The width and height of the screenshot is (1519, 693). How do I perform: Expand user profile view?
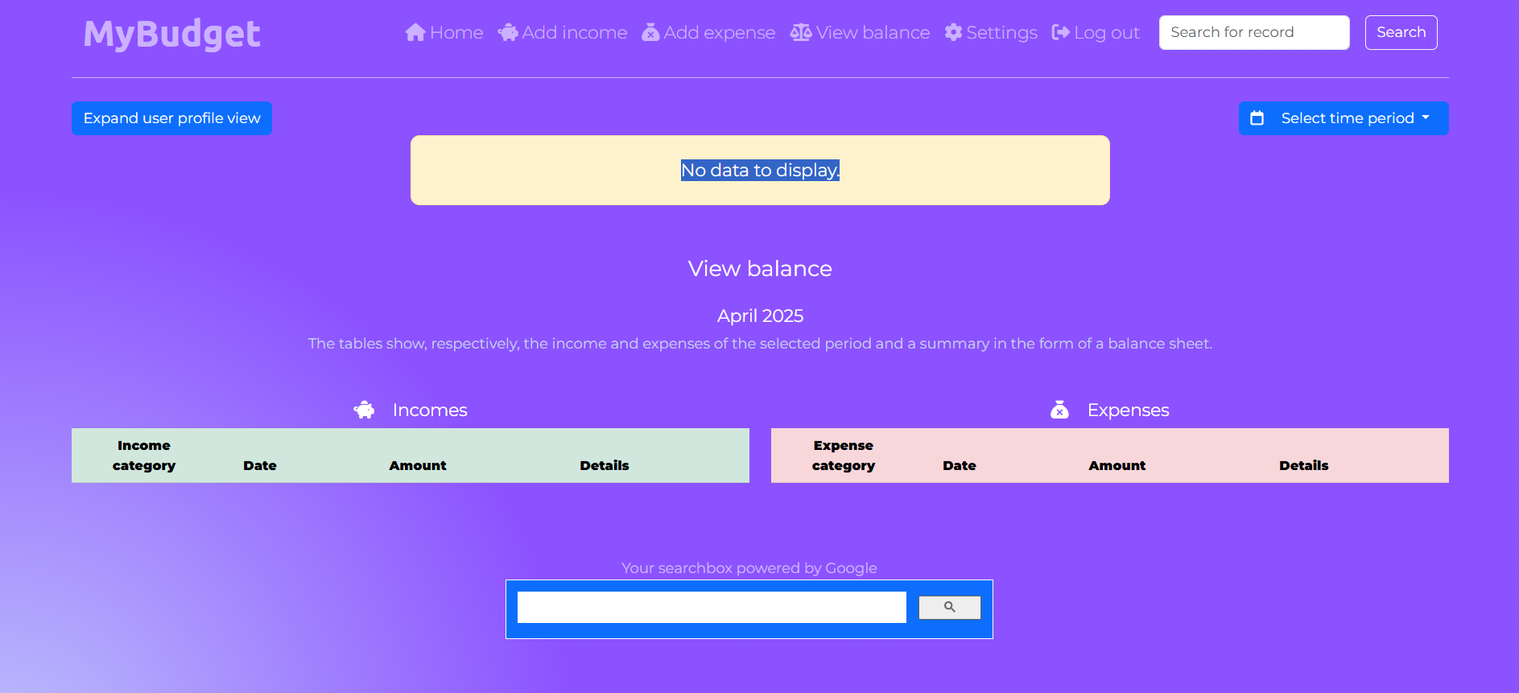[171, 118]
